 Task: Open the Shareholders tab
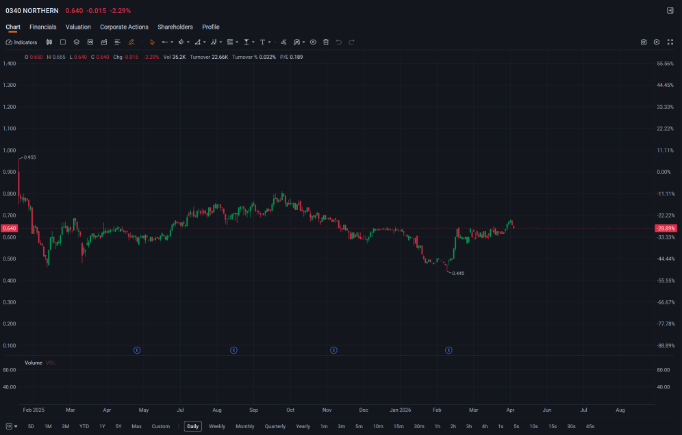click(175, 27)
